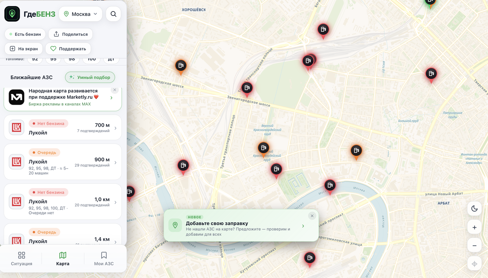Viewport: 488px width, 278px height.
Task: Open the Мои АЗС tab
Action: (104, 259)
